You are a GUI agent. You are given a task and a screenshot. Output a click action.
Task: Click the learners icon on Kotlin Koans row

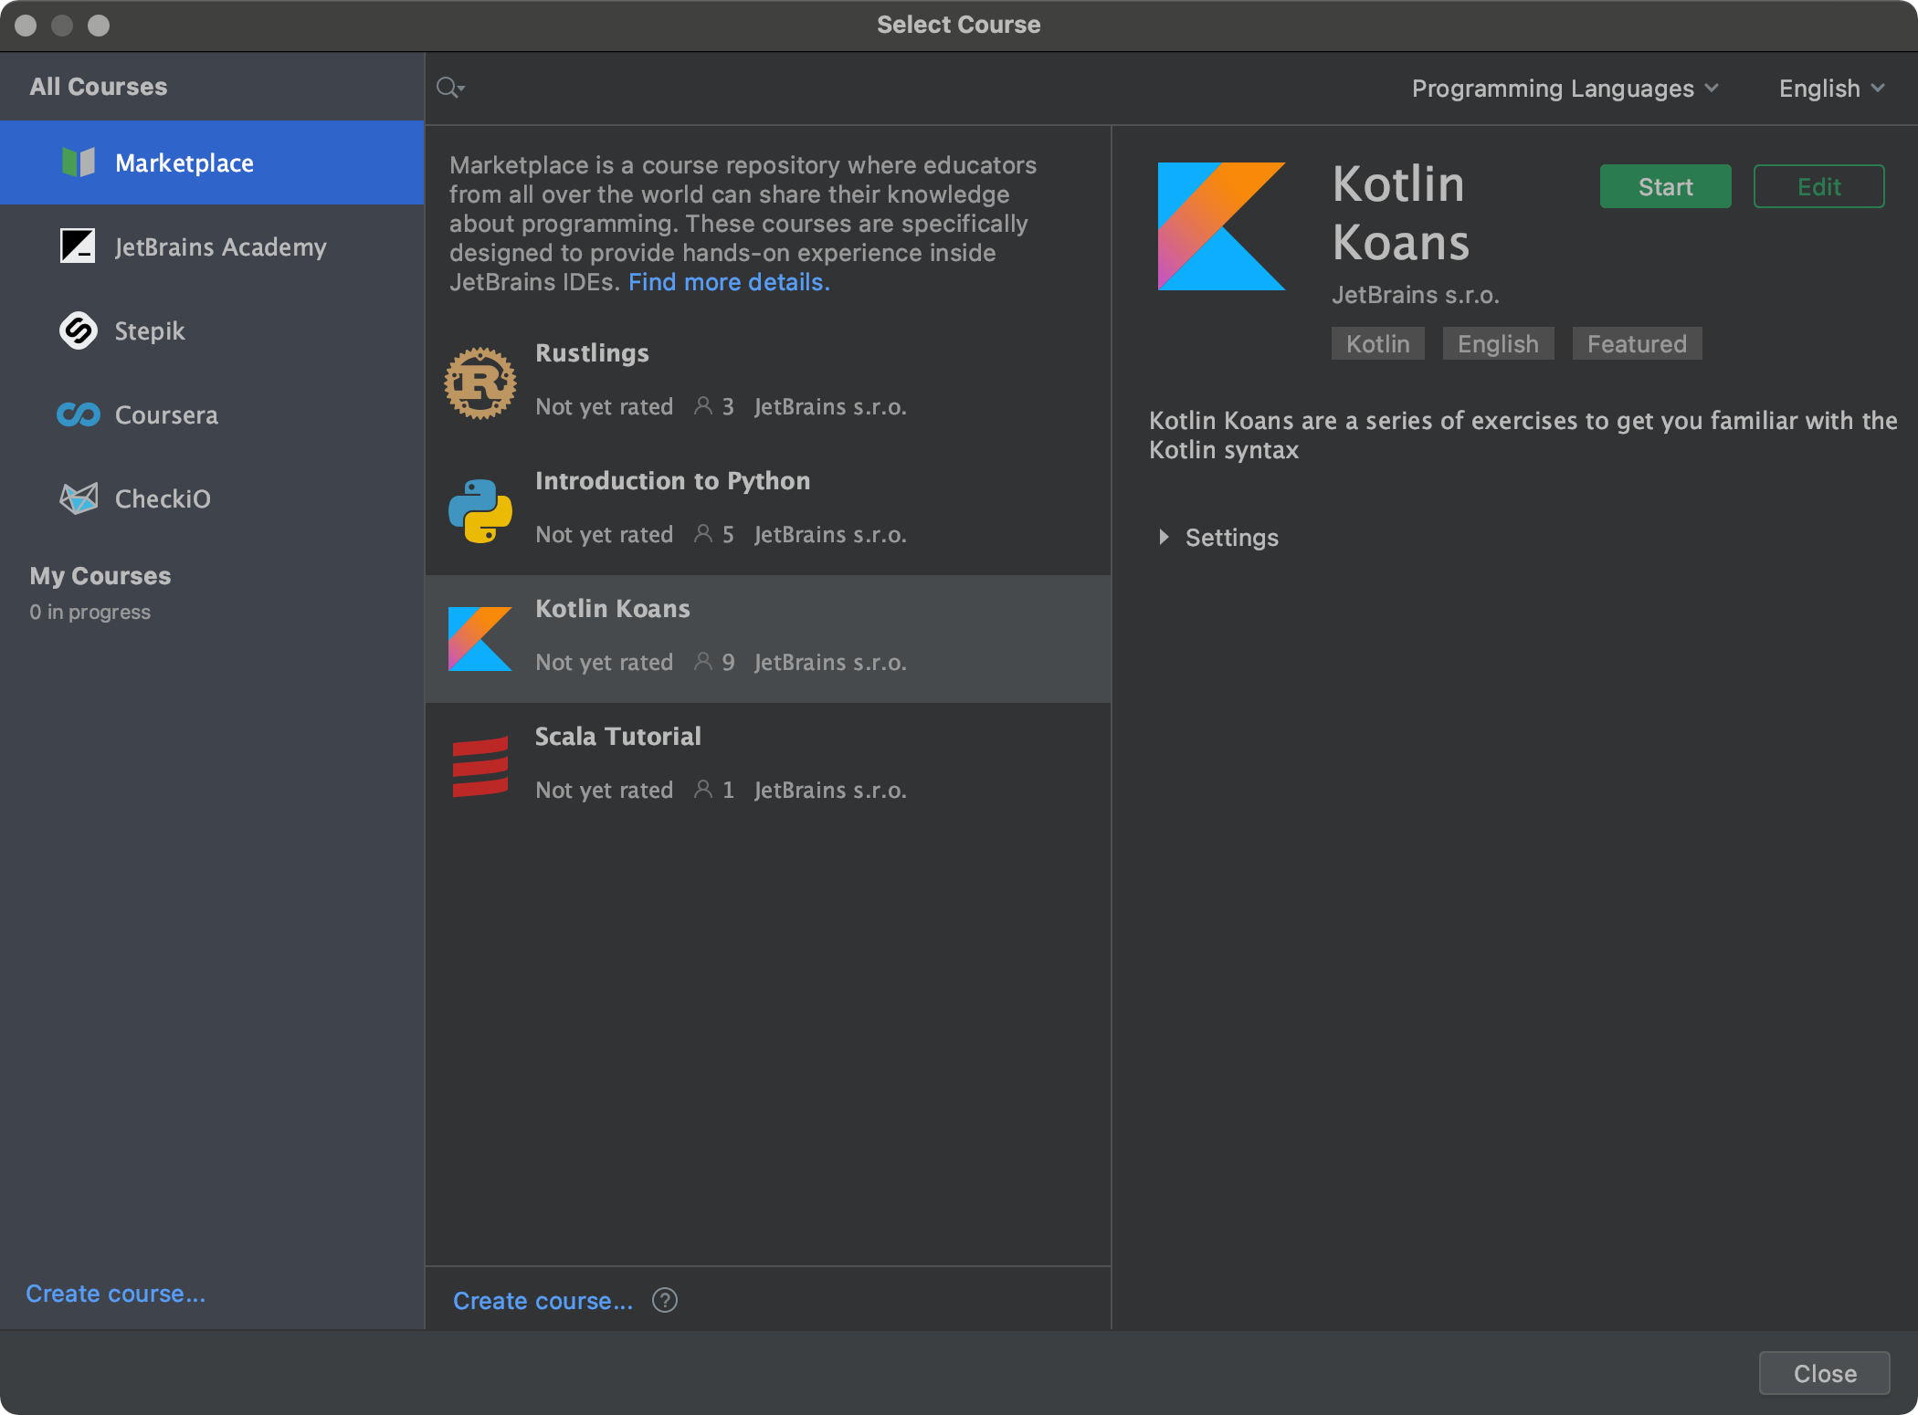(703, 662)
